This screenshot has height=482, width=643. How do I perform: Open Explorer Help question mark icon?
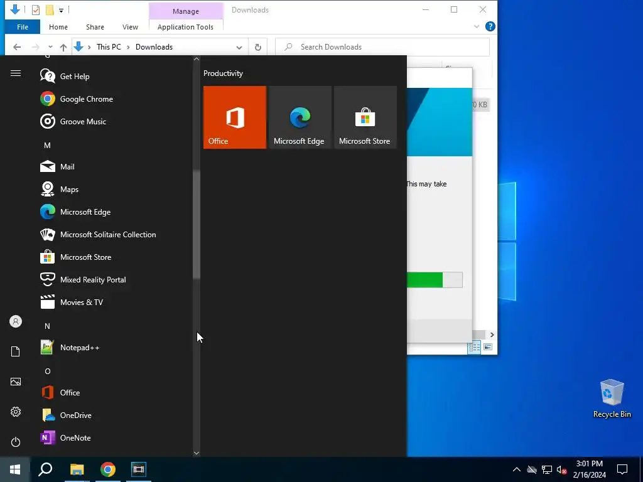[490, 26]
